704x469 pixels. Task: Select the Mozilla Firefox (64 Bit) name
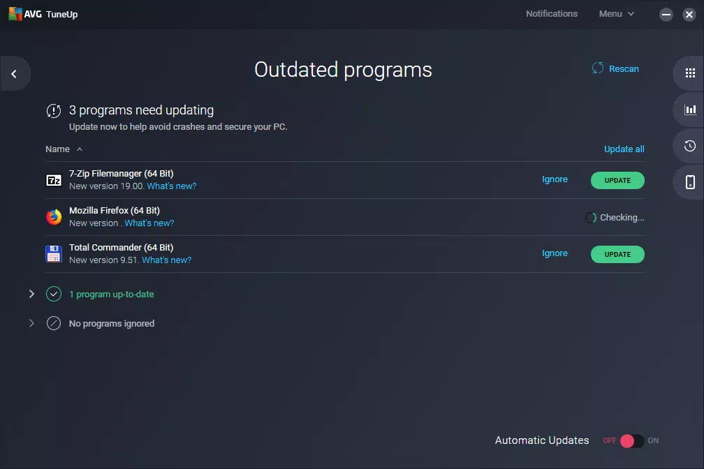[115, 211]
